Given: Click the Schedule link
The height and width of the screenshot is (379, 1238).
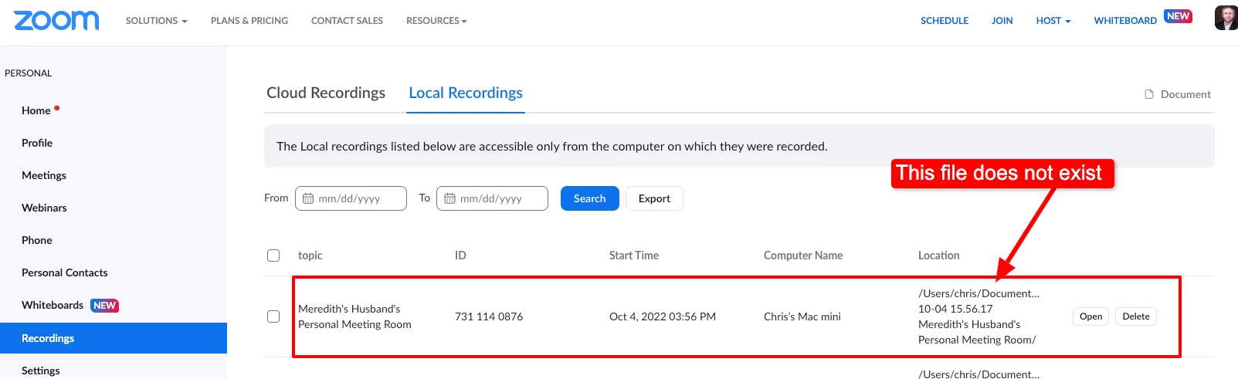Looking at the screenshot, I should [945, 21].
